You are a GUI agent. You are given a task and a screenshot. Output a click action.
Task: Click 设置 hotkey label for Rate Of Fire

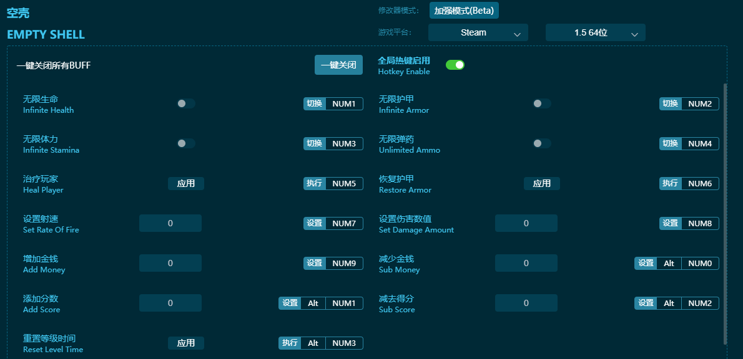pos(315,223)
